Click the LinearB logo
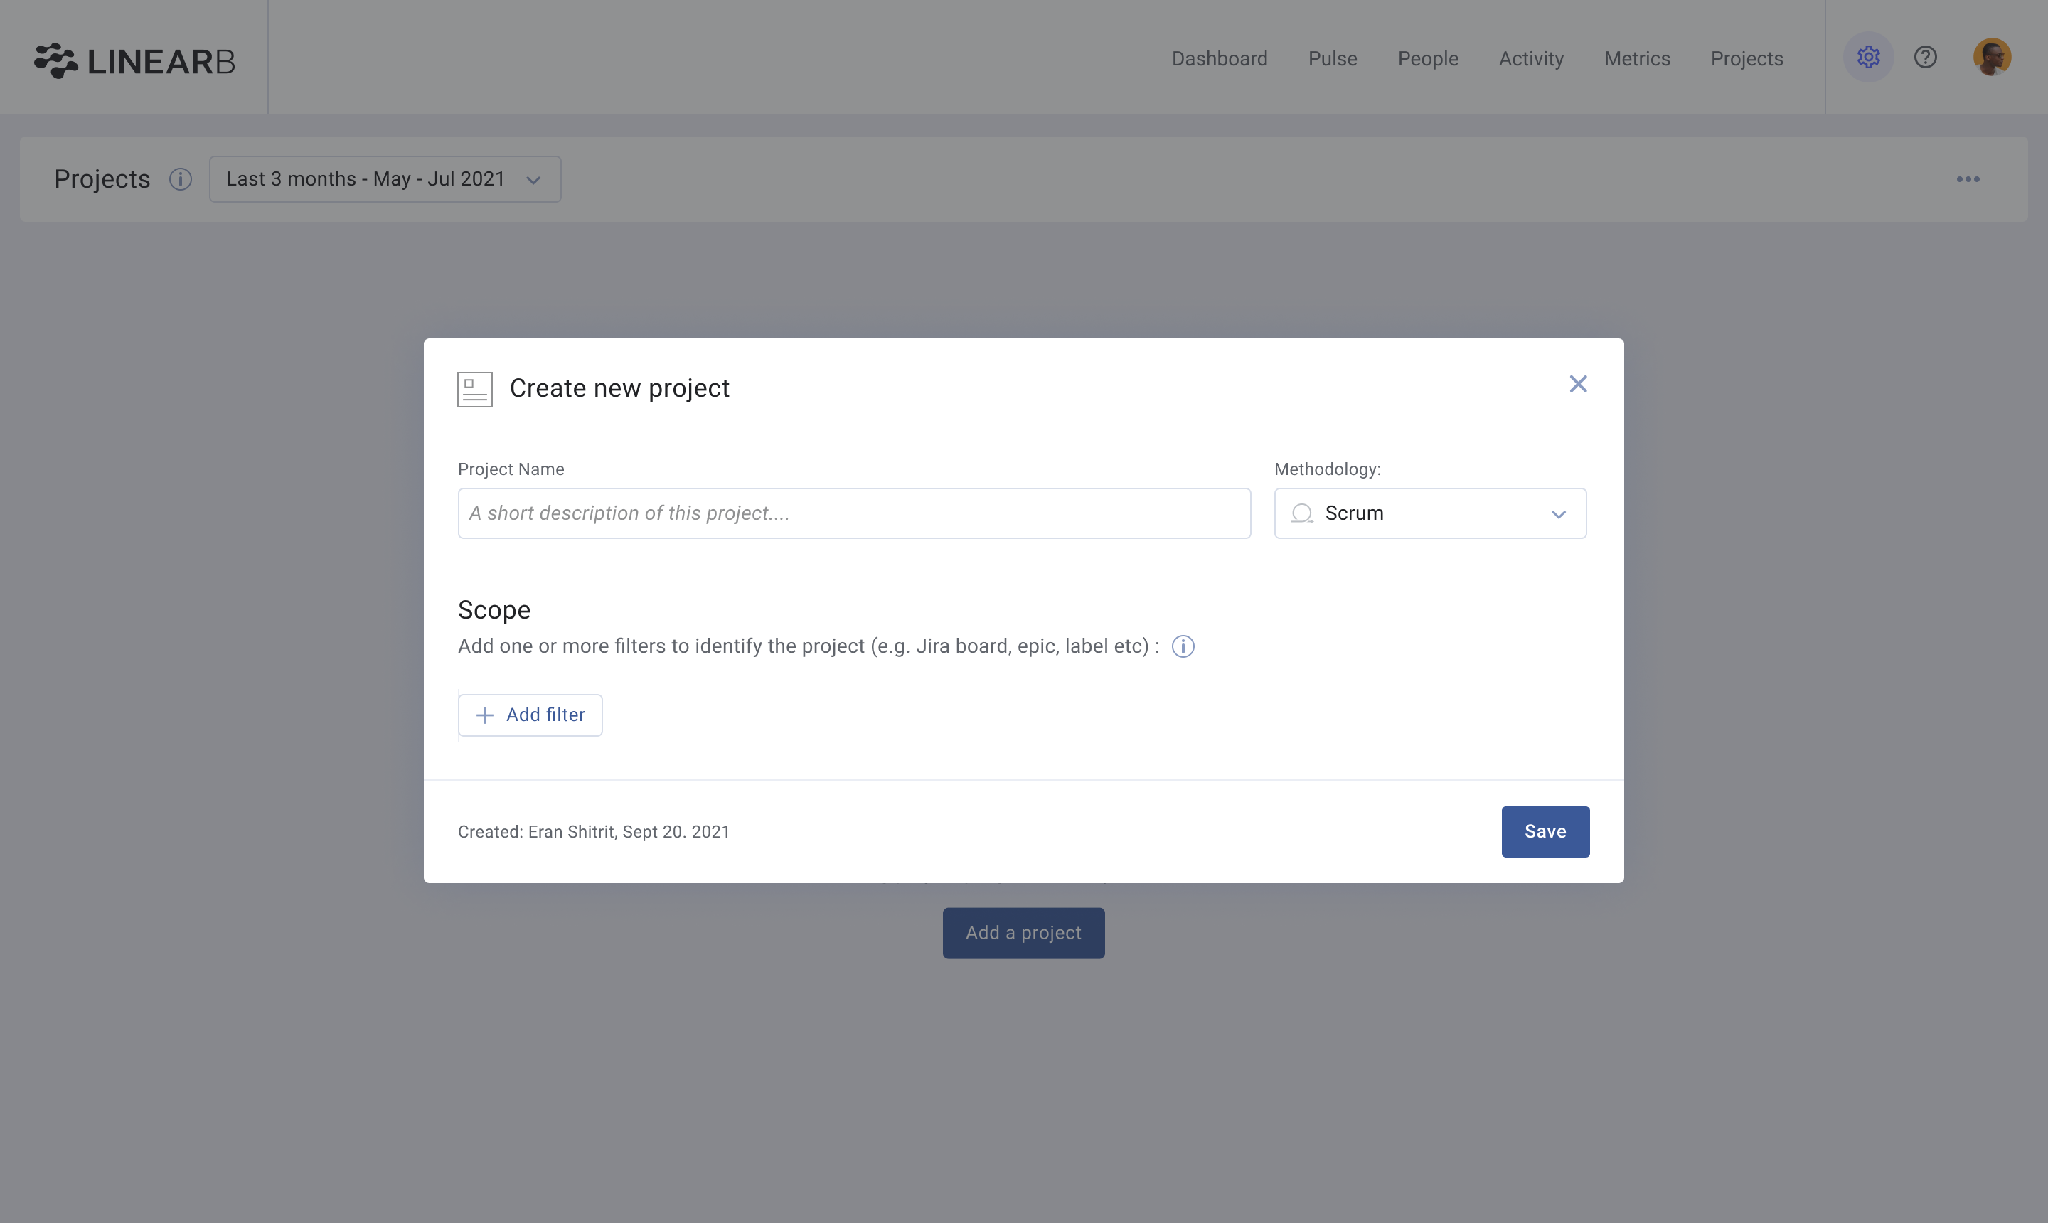The height and width of the screenshot is (1223, 2048). tap(134, 60)
